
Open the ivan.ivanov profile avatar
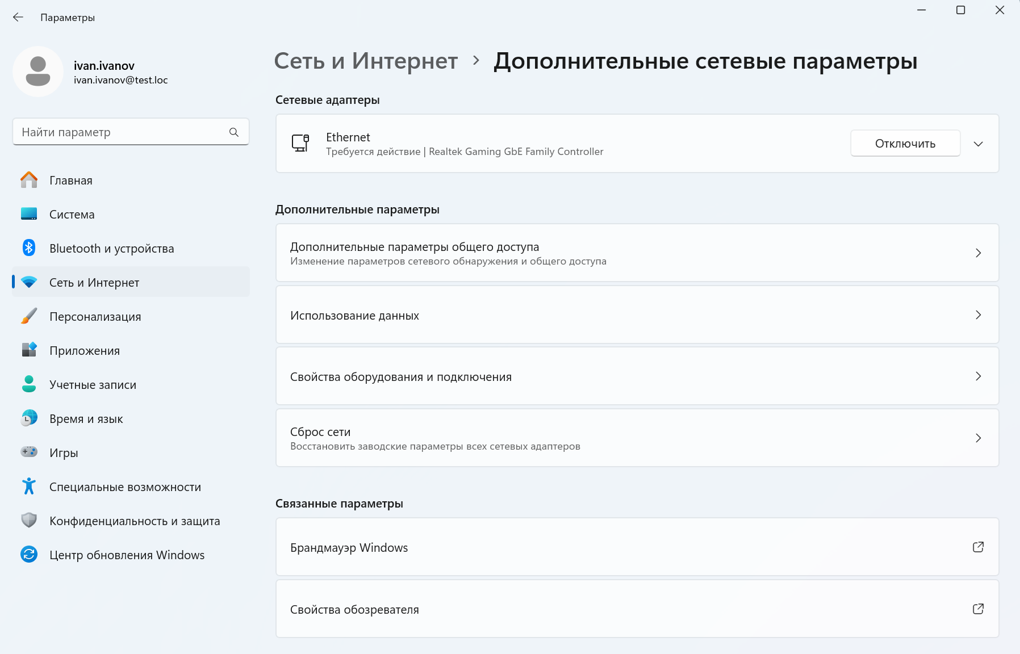(x=38, y=72)
